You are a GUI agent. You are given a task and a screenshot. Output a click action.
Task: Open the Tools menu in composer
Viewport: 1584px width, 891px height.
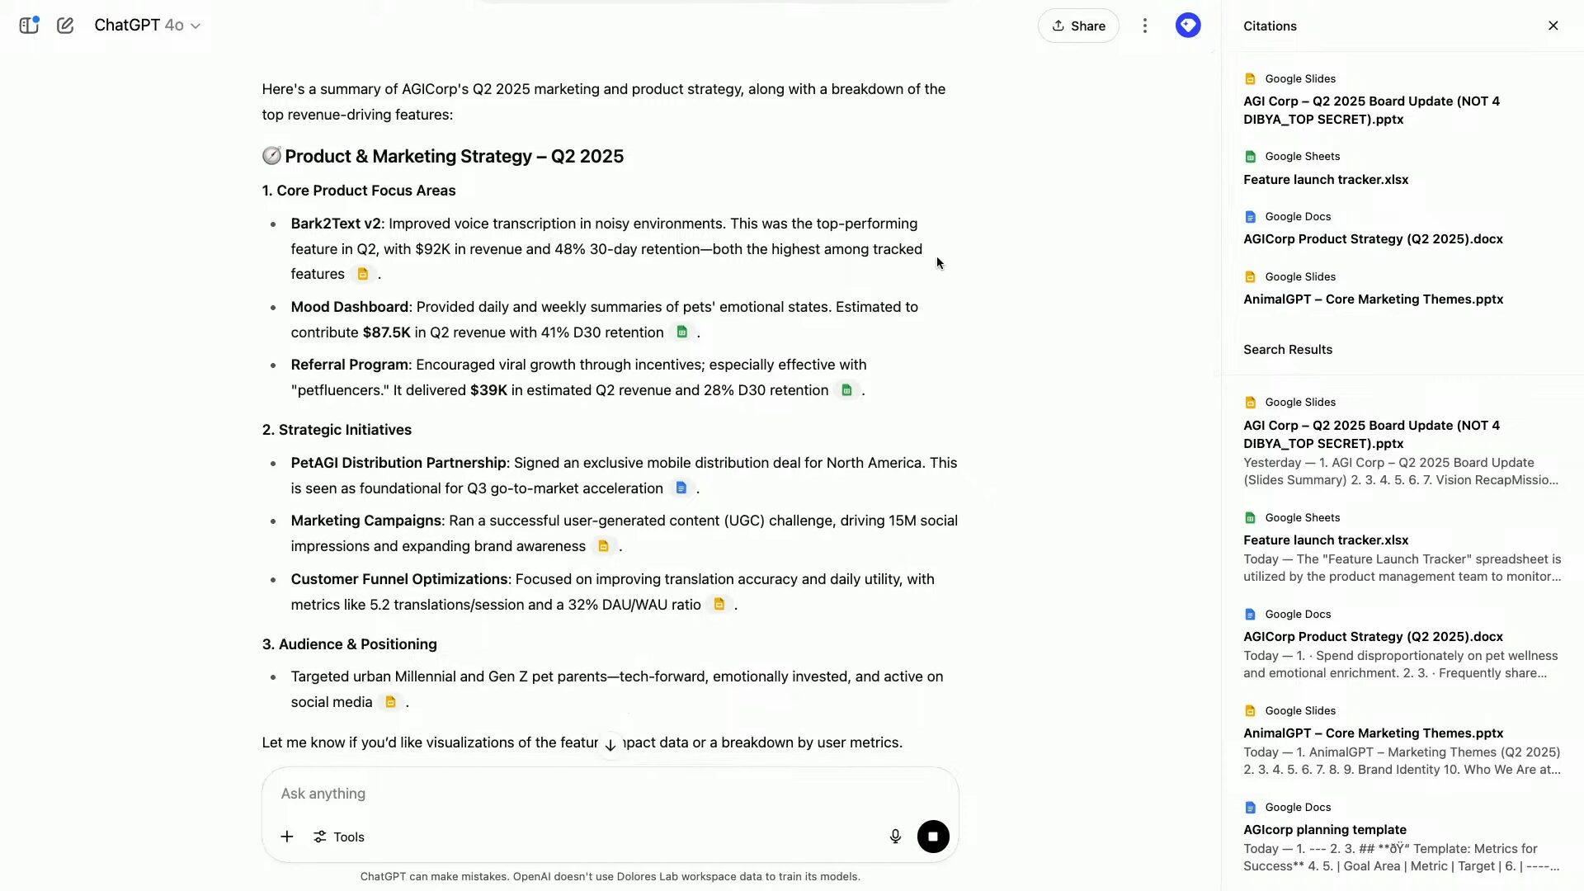(339, 837)
